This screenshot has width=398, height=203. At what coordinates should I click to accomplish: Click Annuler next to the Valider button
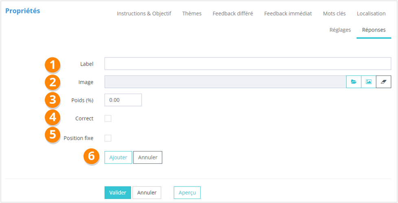147,193
